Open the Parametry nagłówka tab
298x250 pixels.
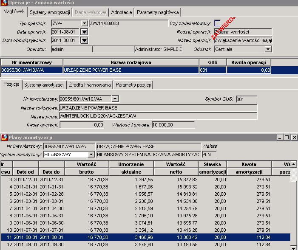[x=158, y=12]
